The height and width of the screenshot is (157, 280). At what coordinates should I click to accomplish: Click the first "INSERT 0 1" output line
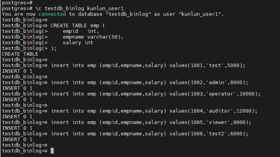point(17,71)
